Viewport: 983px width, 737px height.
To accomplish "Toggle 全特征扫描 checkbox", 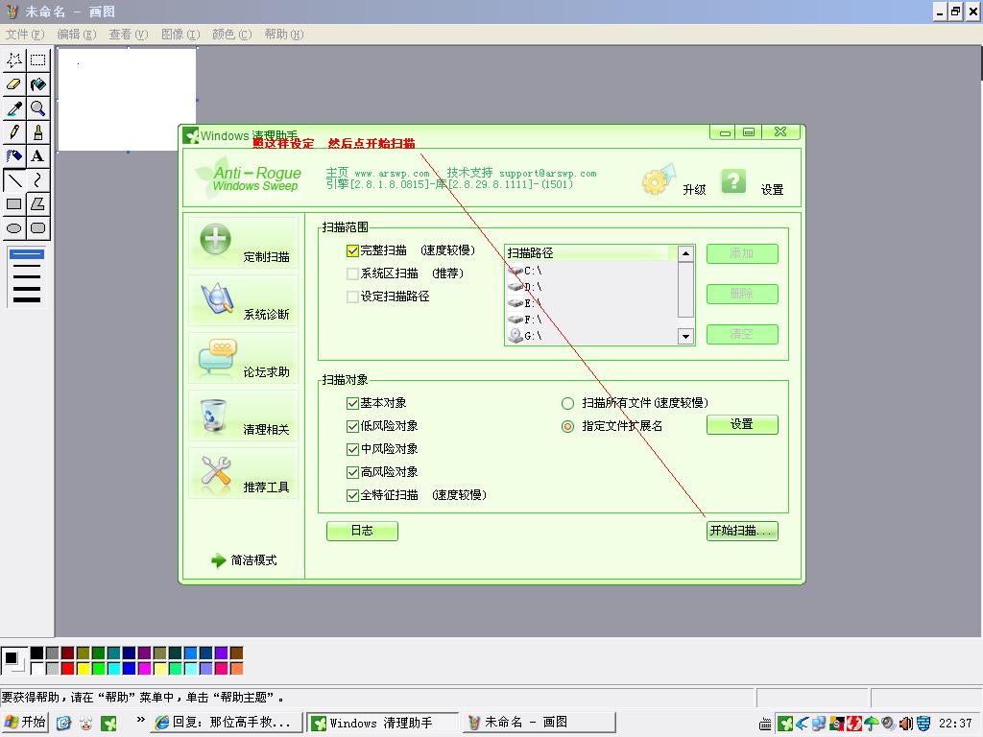I will click(x=352, y=495).
